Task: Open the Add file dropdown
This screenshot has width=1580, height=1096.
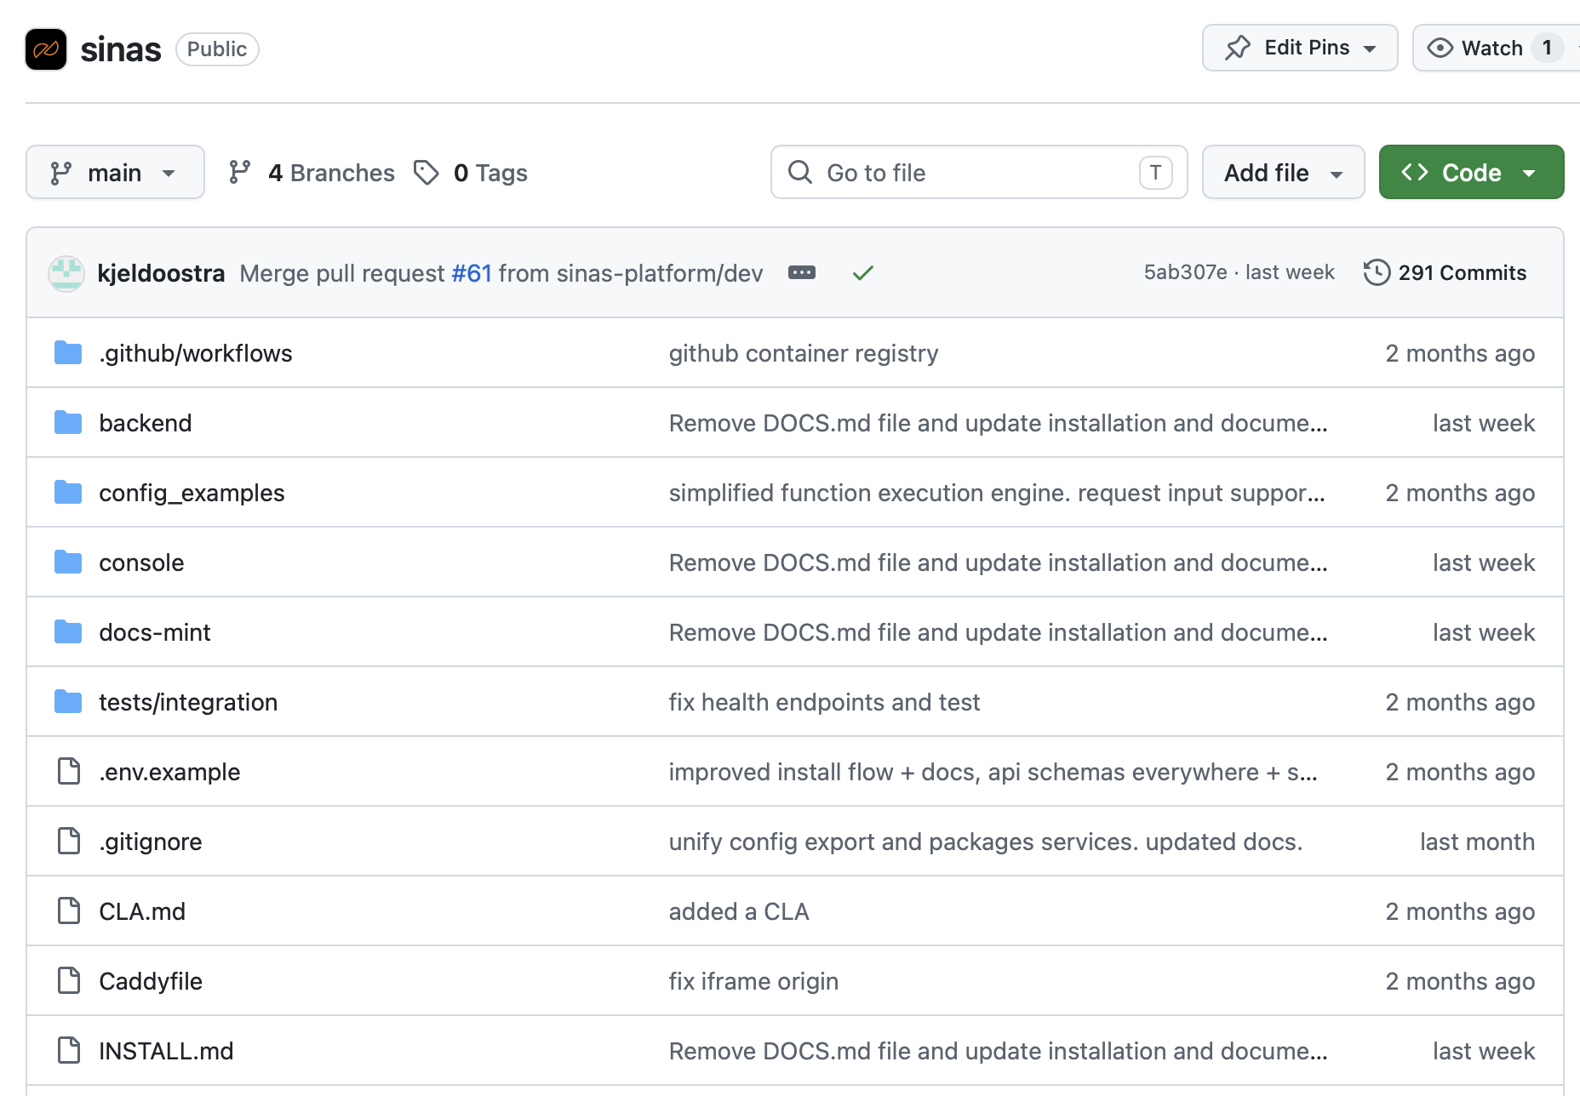Action: (x=1283, y=172)
